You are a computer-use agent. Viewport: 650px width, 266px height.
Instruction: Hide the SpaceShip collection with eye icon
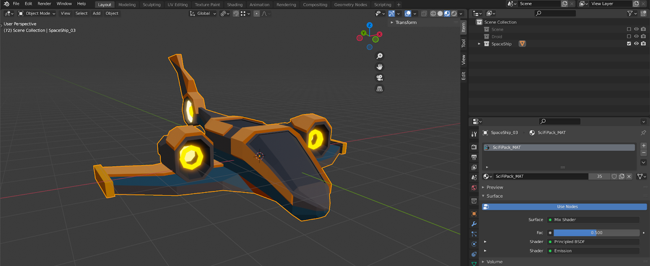(636, 44)
